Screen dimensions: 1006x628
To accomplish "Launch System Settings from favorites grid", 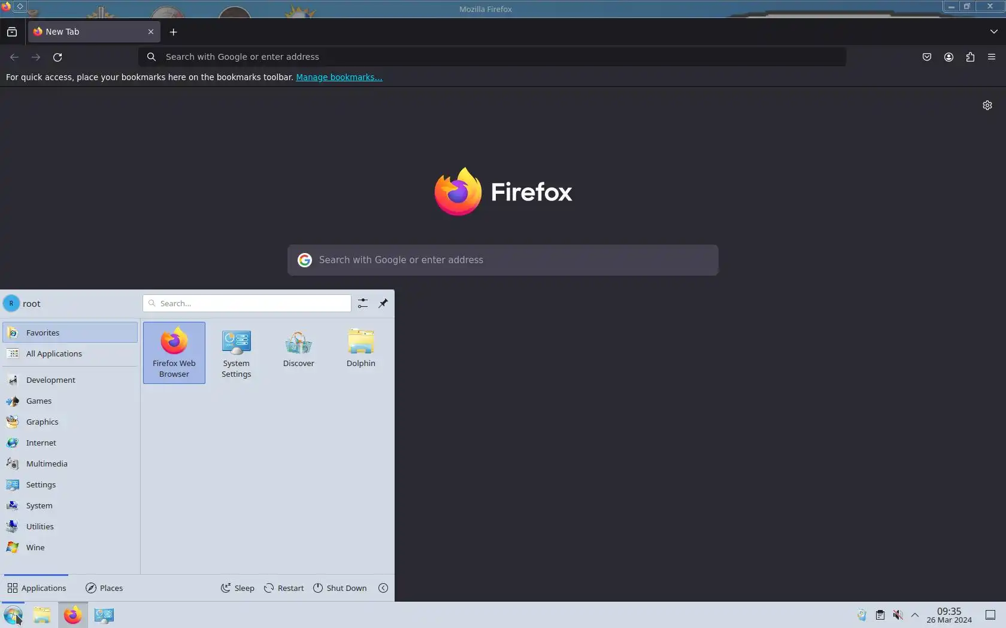I will pos(236,353).
